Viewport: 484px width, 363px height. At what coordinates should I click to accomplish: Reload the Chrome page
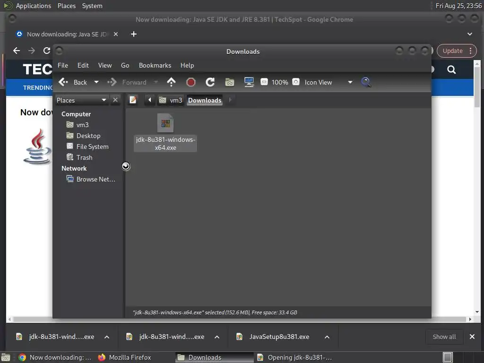click(x=47, y=51)
